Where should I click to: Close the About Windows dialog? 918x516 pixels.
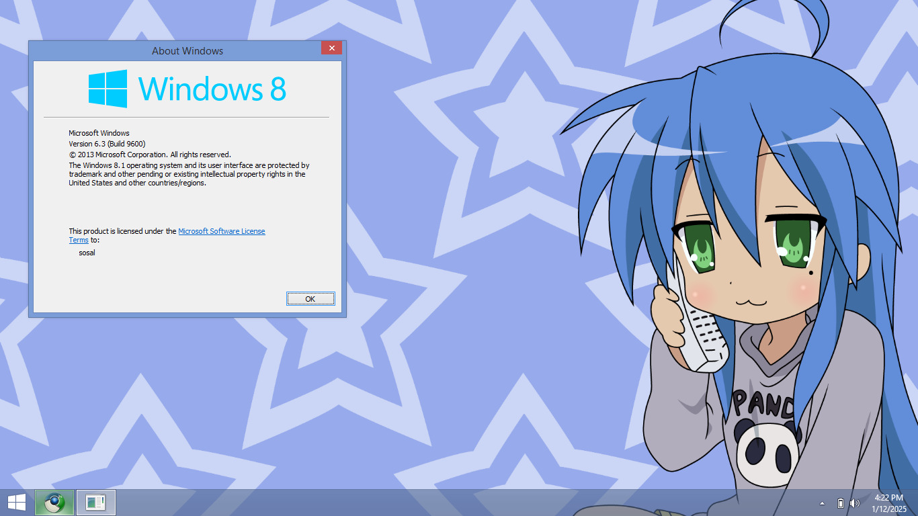pyautogui.click(x=331, y=48)
